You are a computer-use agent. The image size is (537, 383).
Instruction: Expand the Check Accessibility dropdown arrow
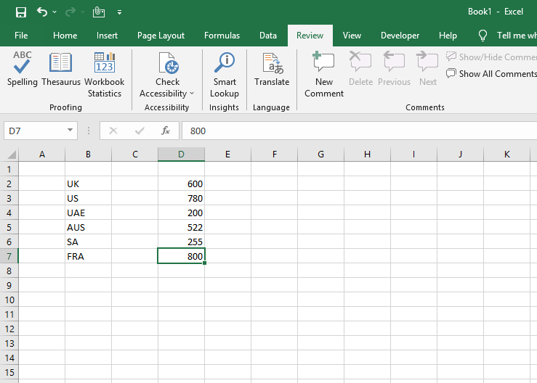coord(192,94)
